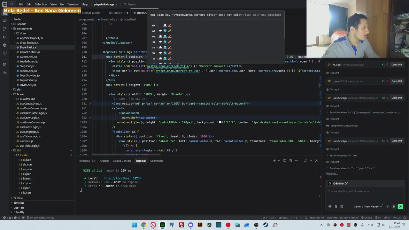
Task: Open Source Control in the activity bar
Action: tap(4, 29)
